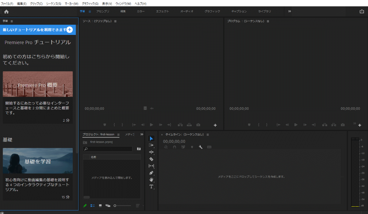Go to In point in Source monitor

pyautogui.click(x=134, y=125)
